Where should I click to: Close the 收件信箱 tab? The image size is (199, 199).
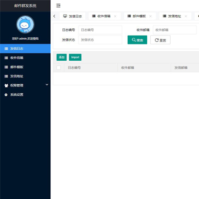click(x=115, y=16)
